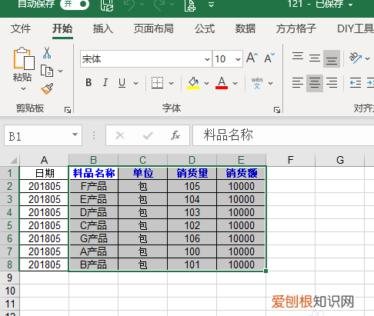Image resolution: width=374 pixels, height=316 pixels.
Task: Click the Copy icon
Action: (x=47, y=71)
